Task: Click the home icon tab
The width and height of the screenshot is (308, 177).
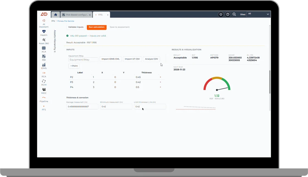Action: click(x=56, y=15)
